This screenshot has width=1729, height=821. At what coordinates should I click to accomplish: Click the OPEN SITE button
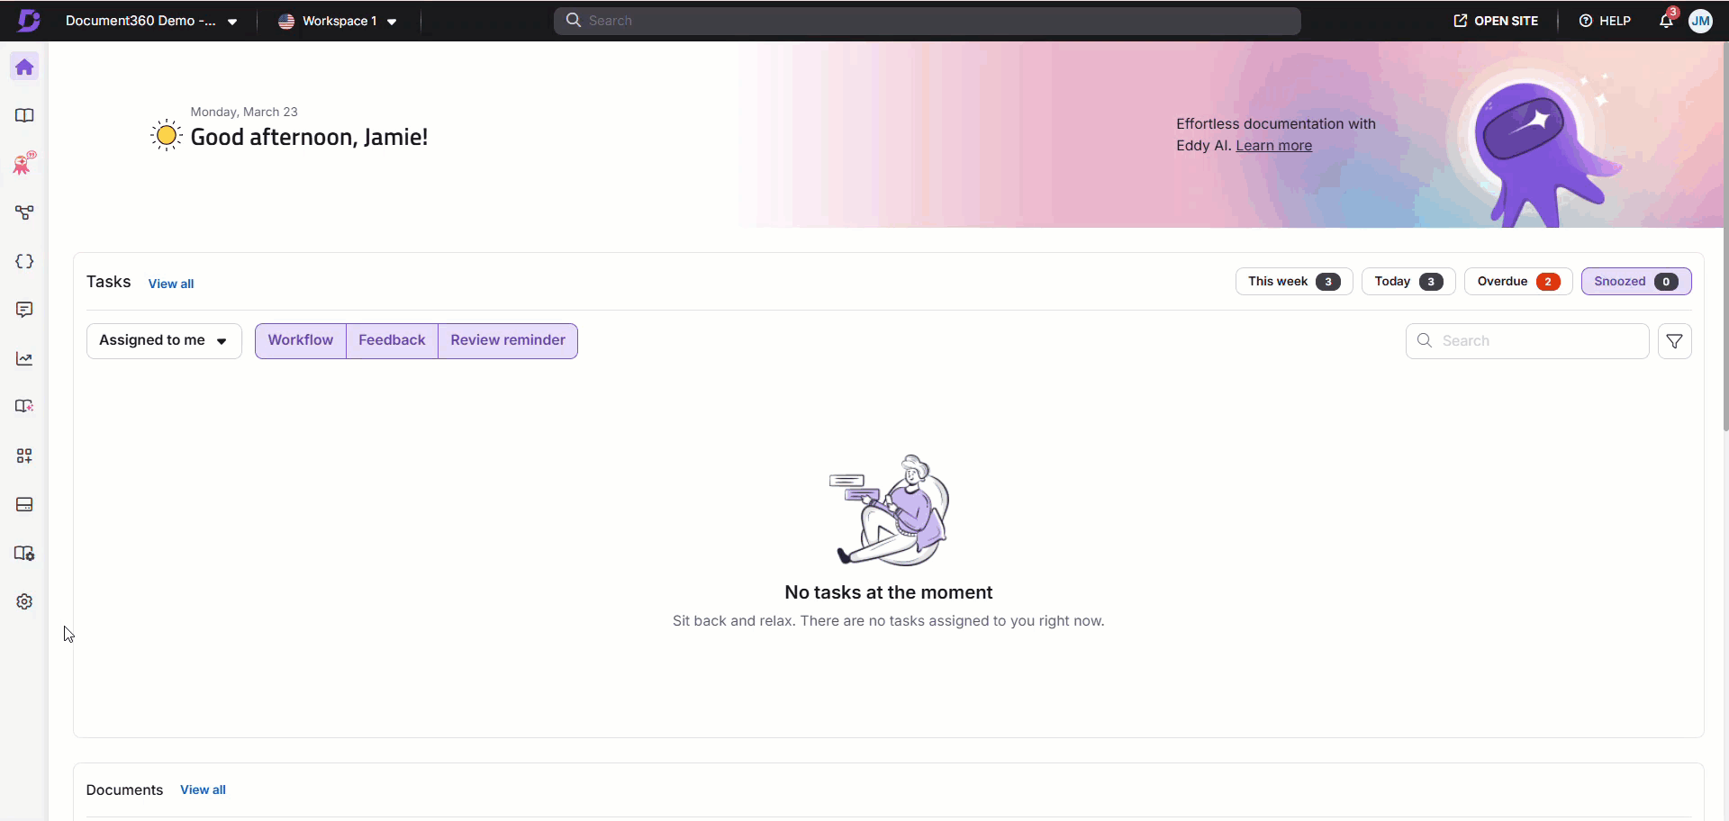tap(1496, 21)
